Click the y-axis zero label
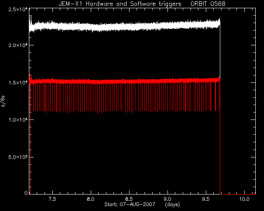This screenshot has height=211, width=264. (x=26, y=192)
